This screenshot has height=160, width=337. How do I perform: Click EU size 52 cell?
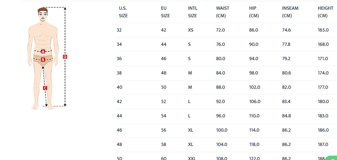click(164, 101)
